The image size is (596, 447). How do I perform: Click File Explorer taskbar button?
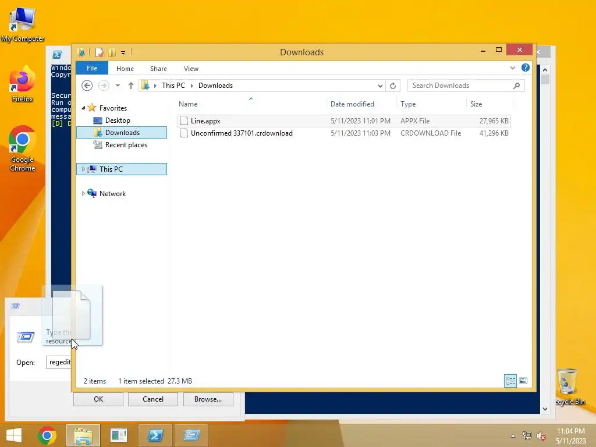pyautogui.click(x=83, y=435)
